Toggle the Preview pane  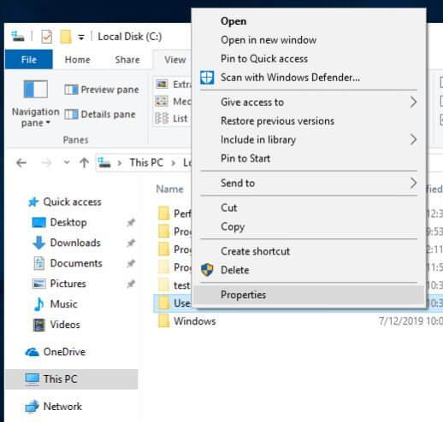coord(102,90)
